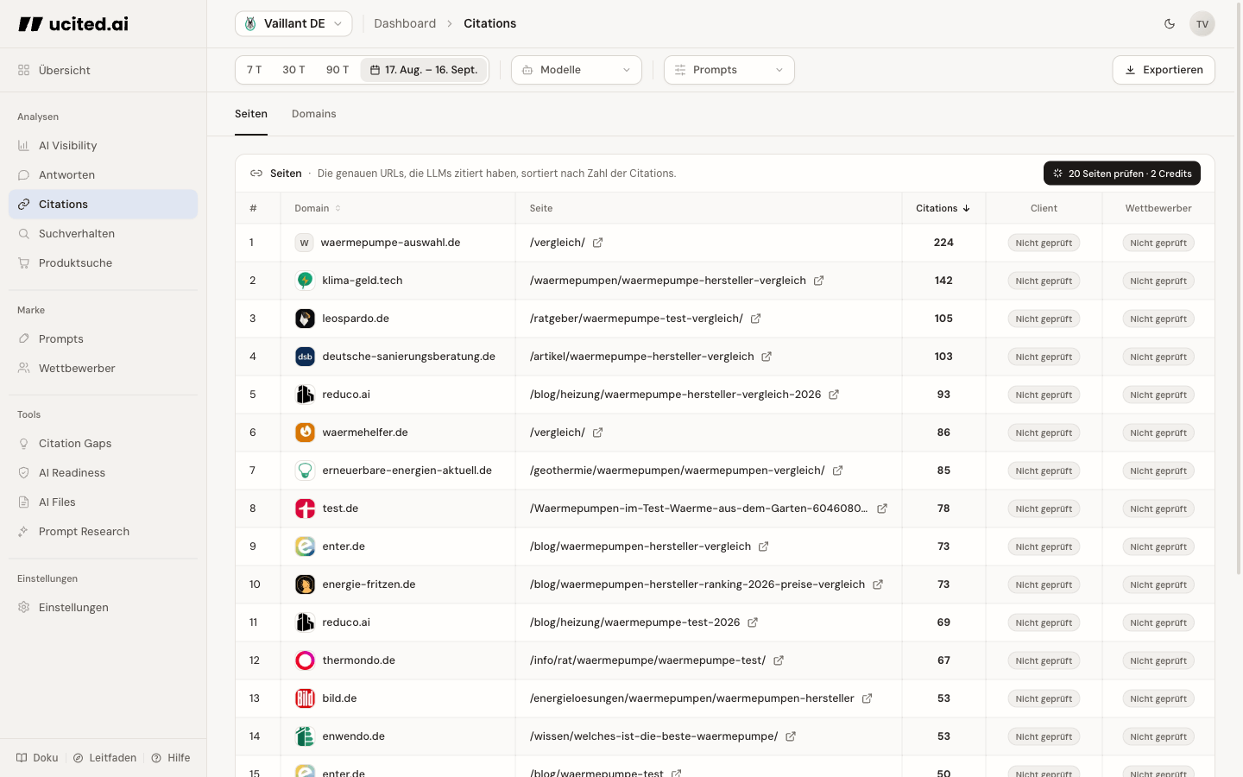Click the thermondo.de favicon

[x=305, y=660]
